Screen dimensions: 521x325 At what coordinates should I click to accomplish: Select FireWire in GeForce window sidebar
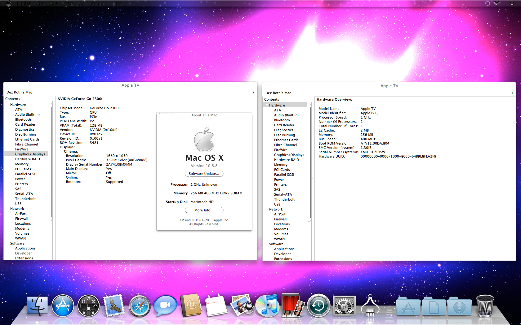click(x=22, y=149)
